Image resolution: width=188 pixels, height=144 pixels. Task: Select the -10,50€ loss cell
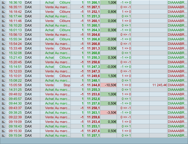click(x=109, y=85)
